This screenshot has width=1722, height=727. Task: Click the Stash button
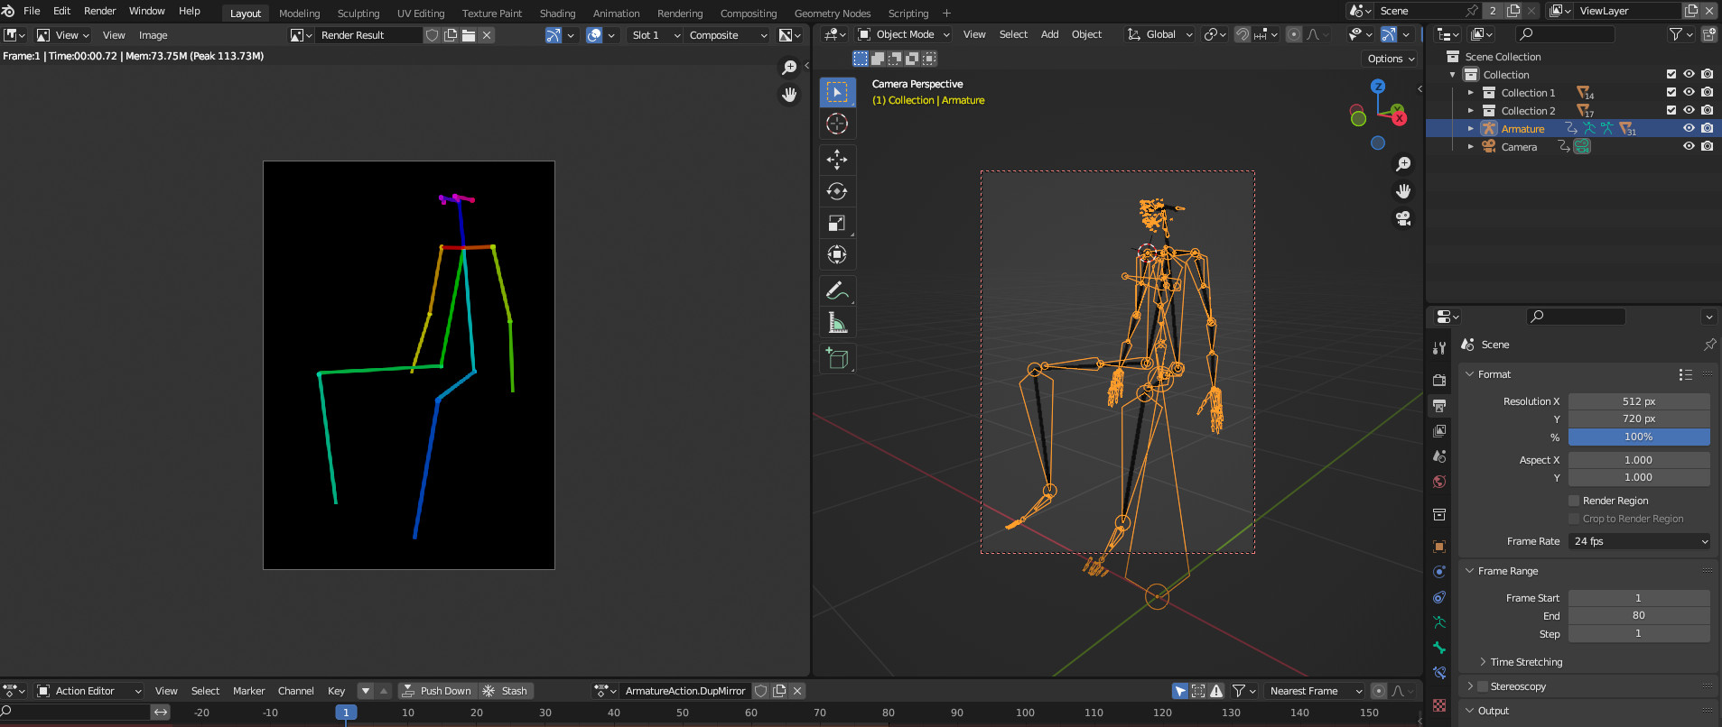coord(506,691)
